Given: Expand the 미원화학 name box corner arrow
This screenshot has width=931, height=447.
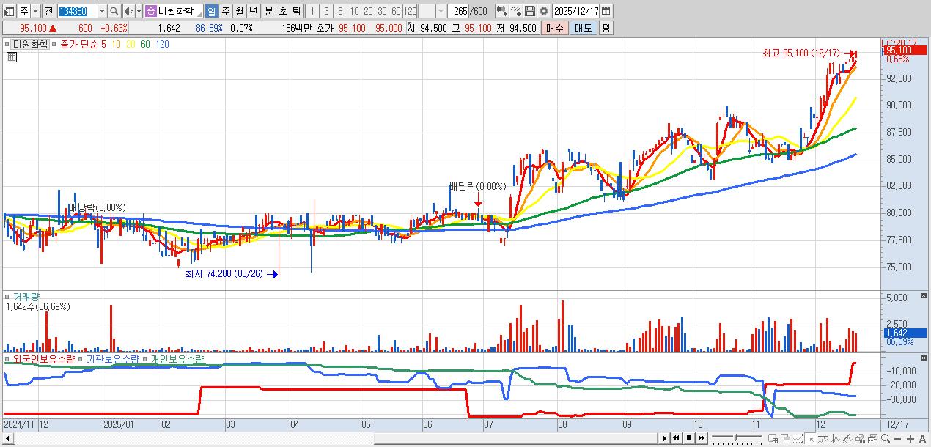Looking at the screenshot, I should pos(199,15).
